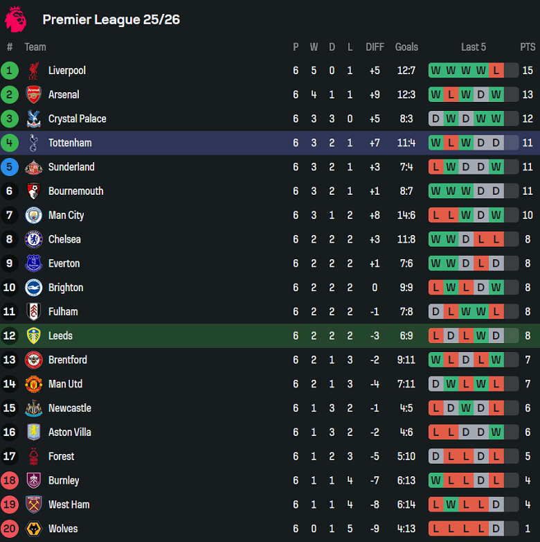Click the Goals column header
The image size is (540, 542).
[x=406, y=47]
